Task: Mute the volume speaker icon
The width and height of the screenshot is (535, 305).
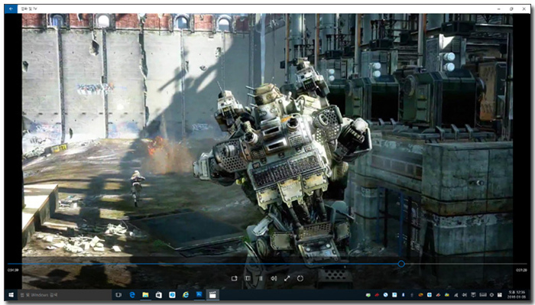Action: [x=274, y=278]
